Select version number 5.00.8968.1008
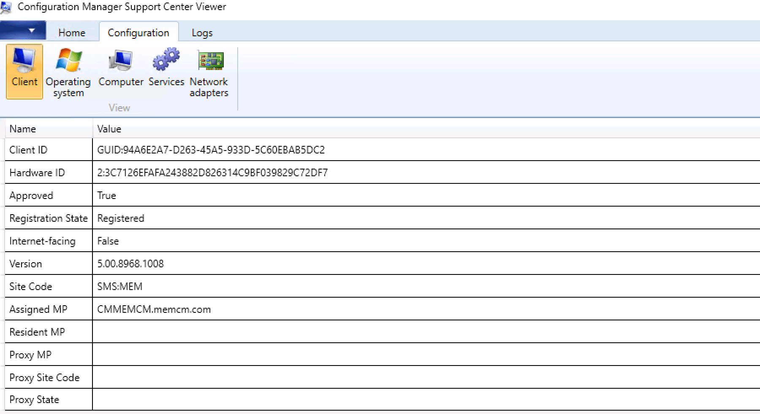Image resolution: width=760 pixels, height=414 pixels. [x=130, y=264]
